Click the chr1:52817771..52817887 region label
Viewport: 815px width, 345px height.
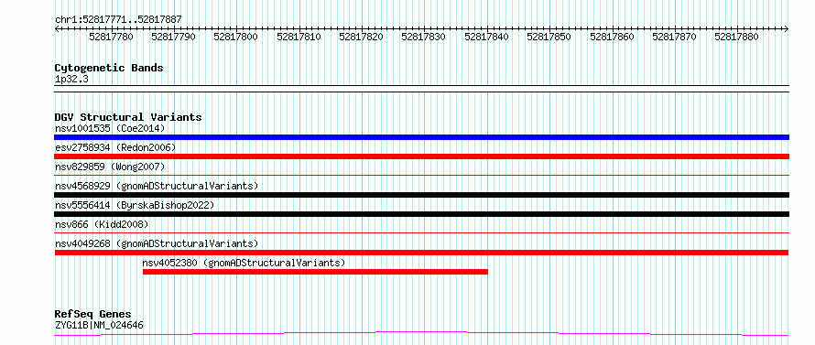(118, 20)
